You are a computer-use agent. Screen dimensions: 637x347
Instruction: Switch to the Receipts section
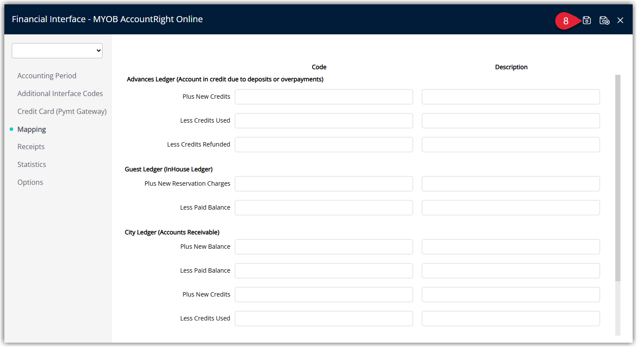pyautogui.click(x=31, y=147)
